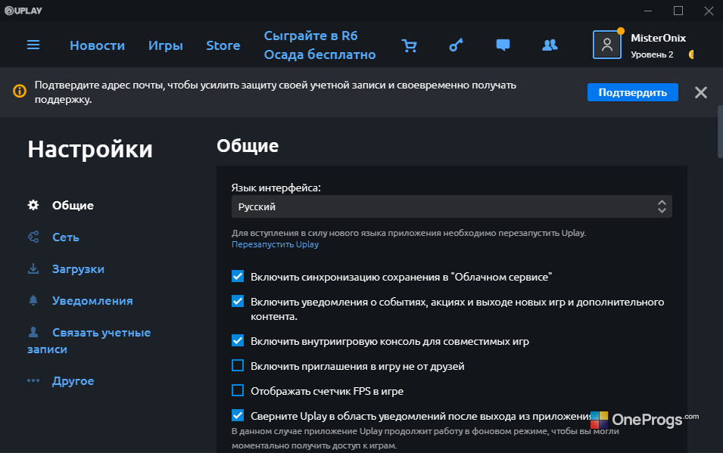Select the Сеть settings section
Image resolution: width=723 pixels, height=453 pixels.
coord(65,237)
